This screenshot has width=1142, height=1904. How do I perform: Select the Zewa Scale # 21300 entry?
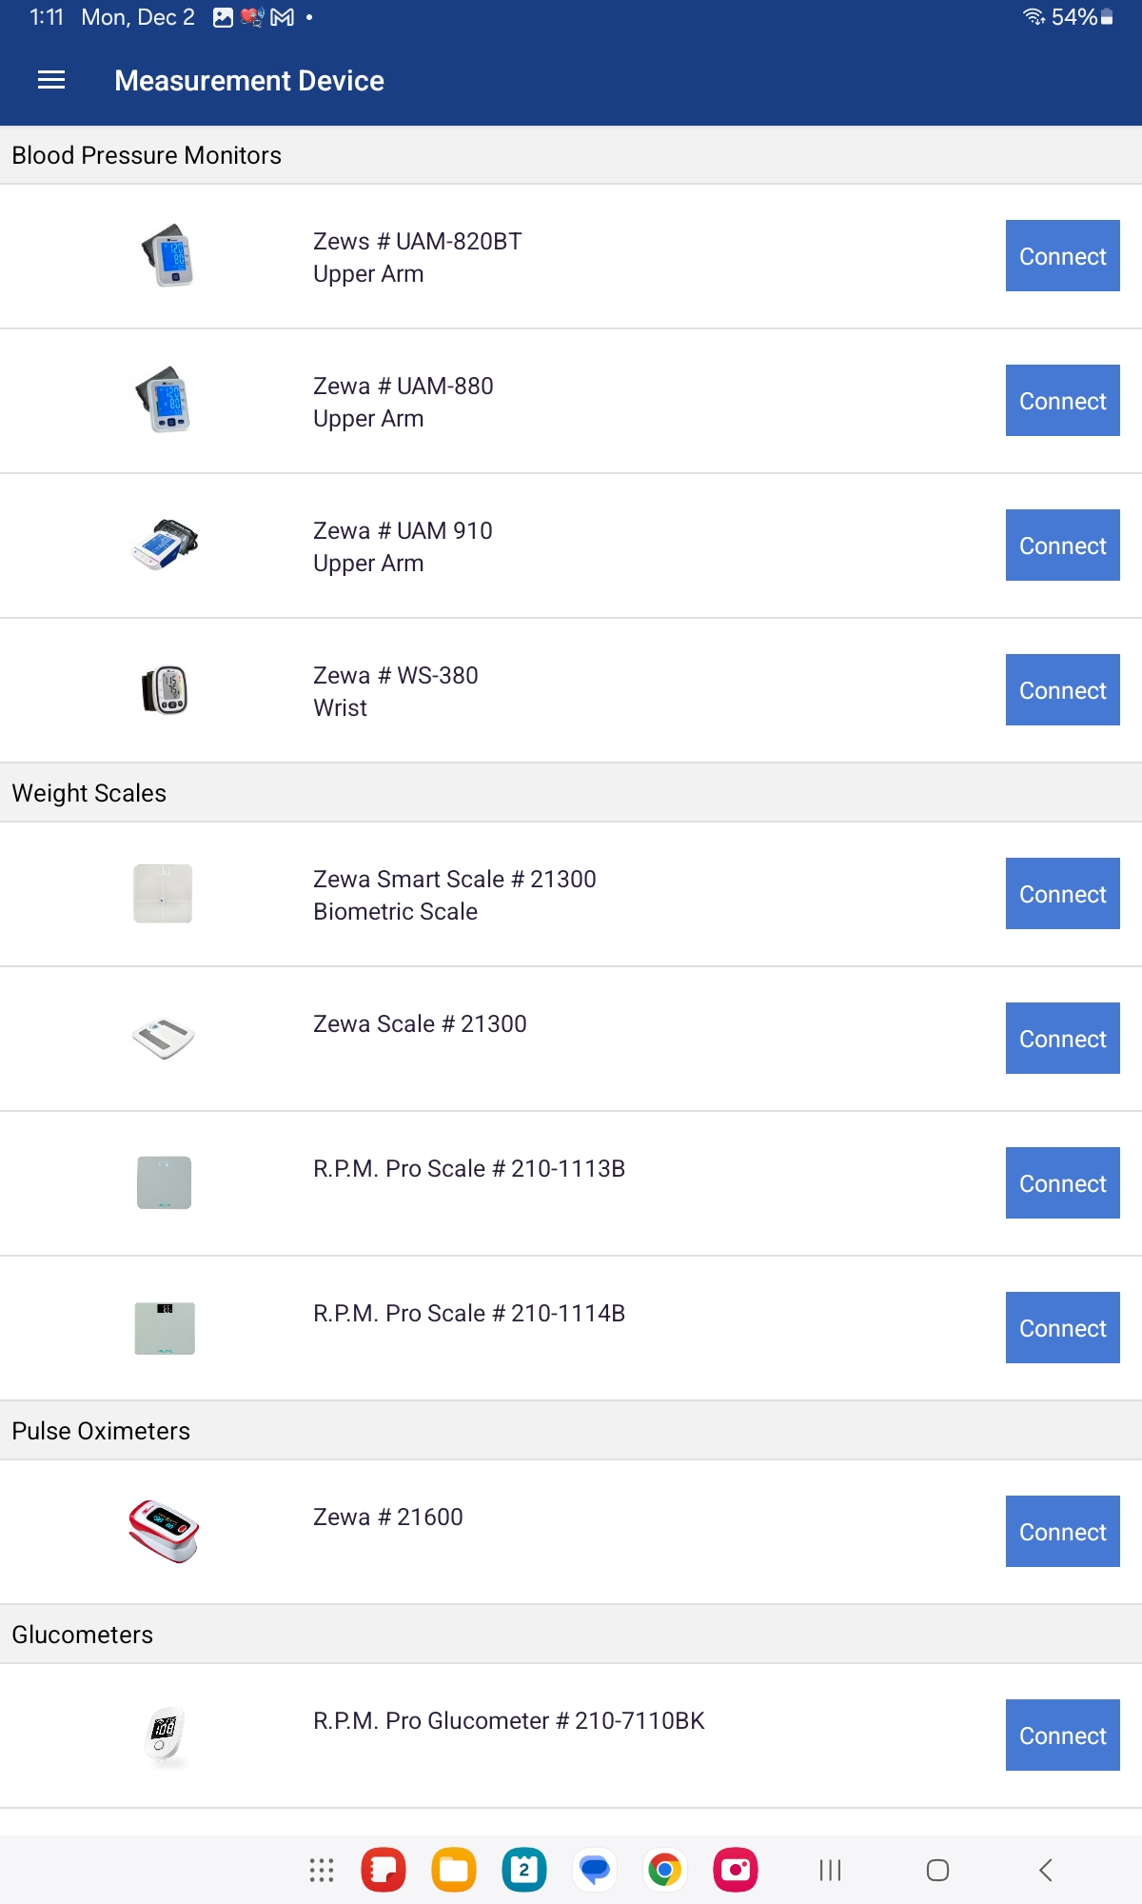(x=420, y=1024)
